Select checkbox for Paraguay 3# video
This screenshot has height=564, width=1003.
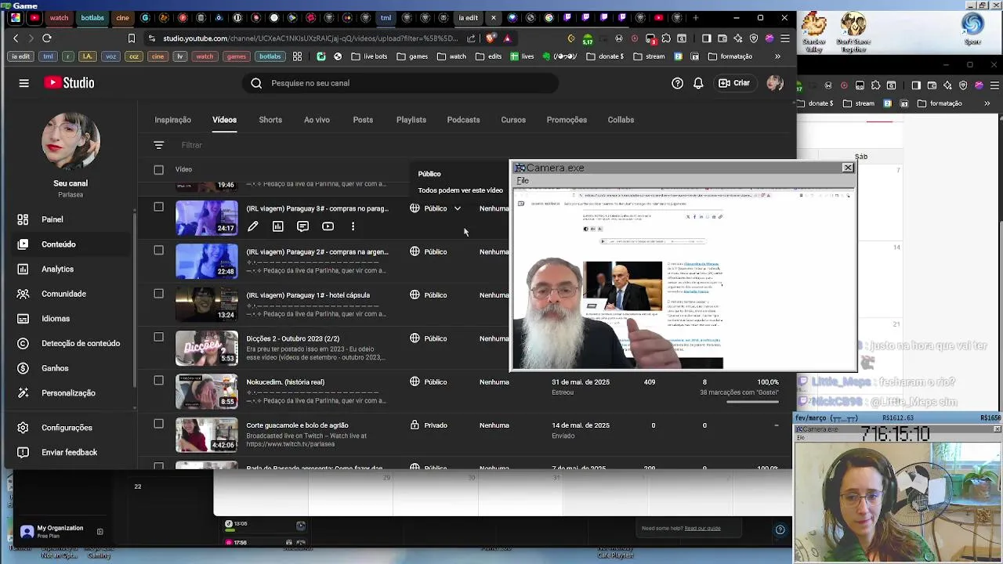click(x=158, y=207)
